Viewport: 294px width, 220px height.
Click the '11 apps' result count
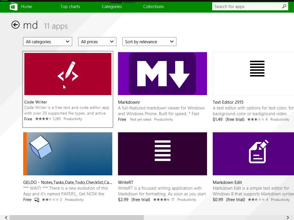click(x=56, y=26)
